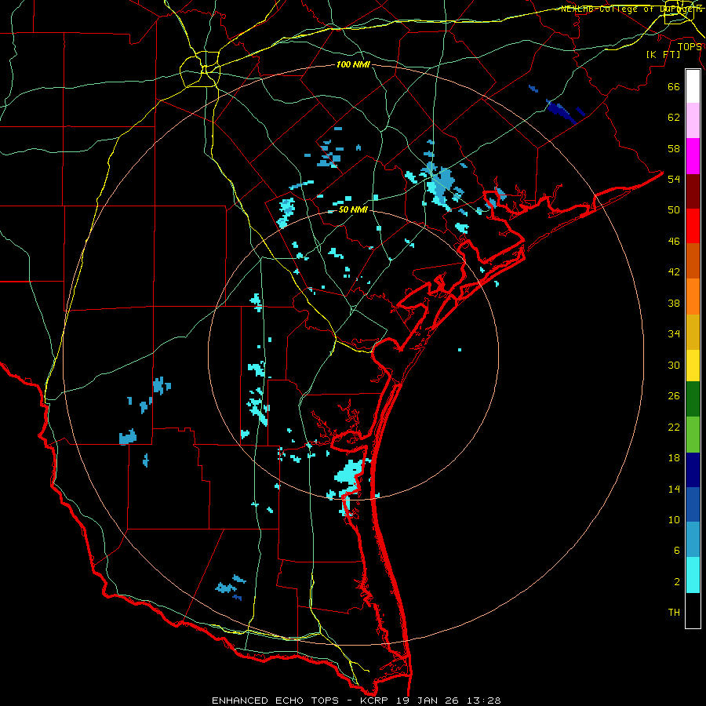Pick the gold legend color block

(x=693, y=332)
